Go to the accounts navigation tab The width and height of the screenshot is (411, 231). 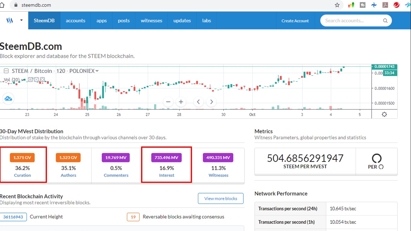(x=76, y=21)
